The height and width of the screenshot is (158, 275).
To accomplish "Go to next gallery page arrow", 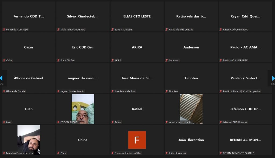I will coord(273,78).
